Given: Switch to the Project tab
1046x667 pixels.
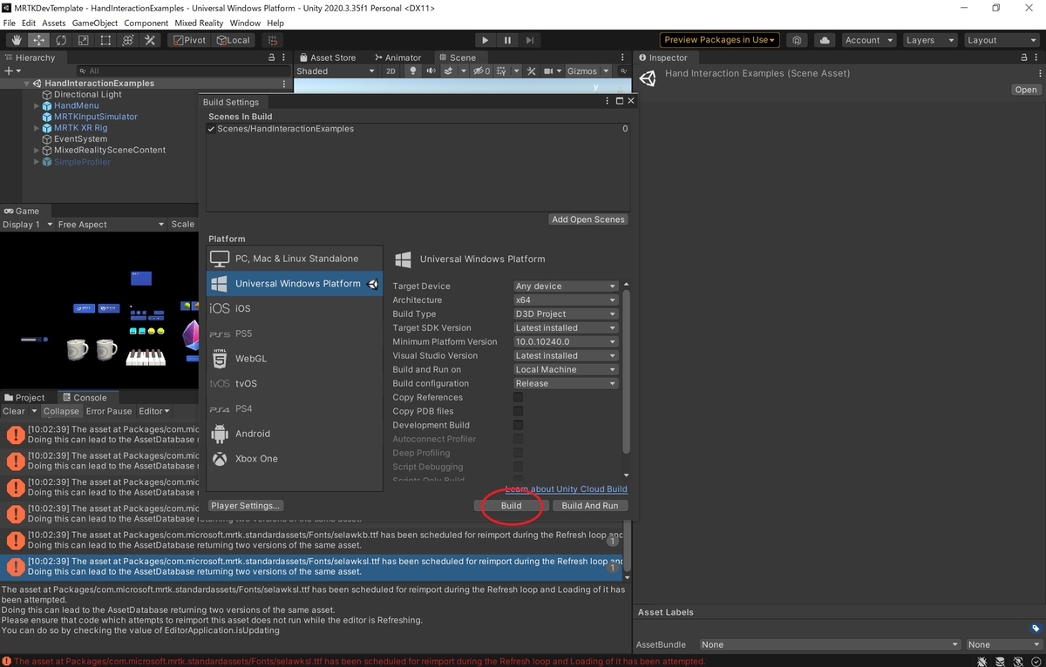Looking at the screenshot, I should [x=24, y=397].
